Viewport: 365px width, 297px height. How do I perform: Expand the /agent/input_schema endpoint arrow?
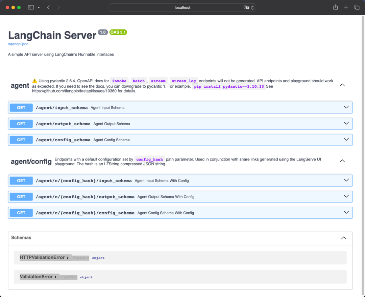(346, 107)
